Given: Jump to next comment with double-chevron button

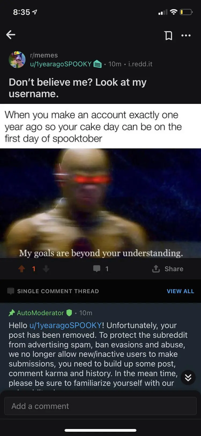Looking at the screenshot, I should [188, 377].
